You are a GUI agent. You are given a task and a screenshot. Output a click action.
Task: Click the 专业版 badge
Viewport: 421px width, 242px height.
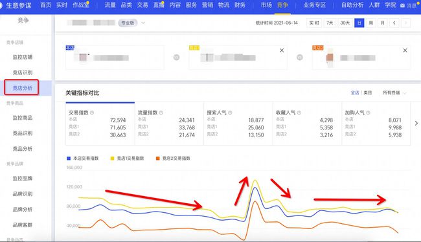point(128,23)
